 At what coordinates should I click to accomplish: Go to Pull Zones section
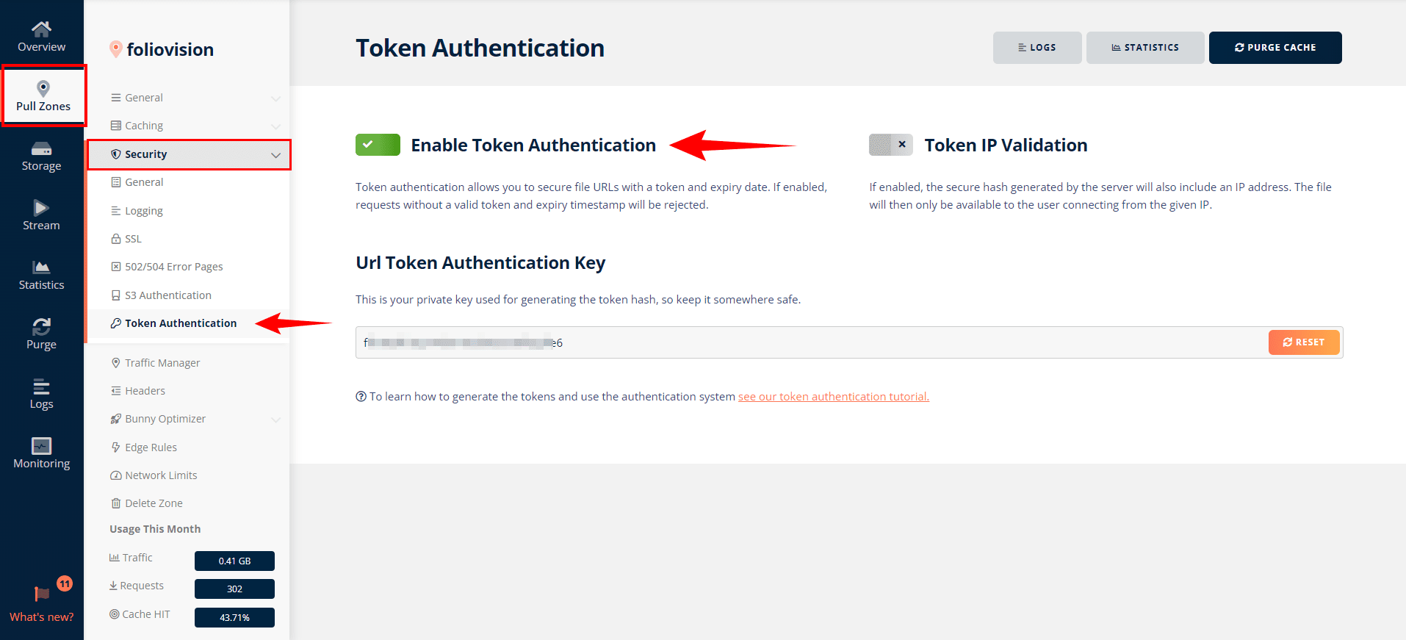click(x=43, y=96)
